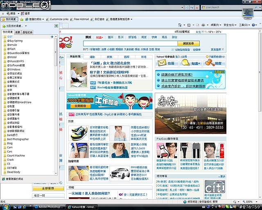
Task: Click the white BMW car thumbnail
Action: (120, 173)
